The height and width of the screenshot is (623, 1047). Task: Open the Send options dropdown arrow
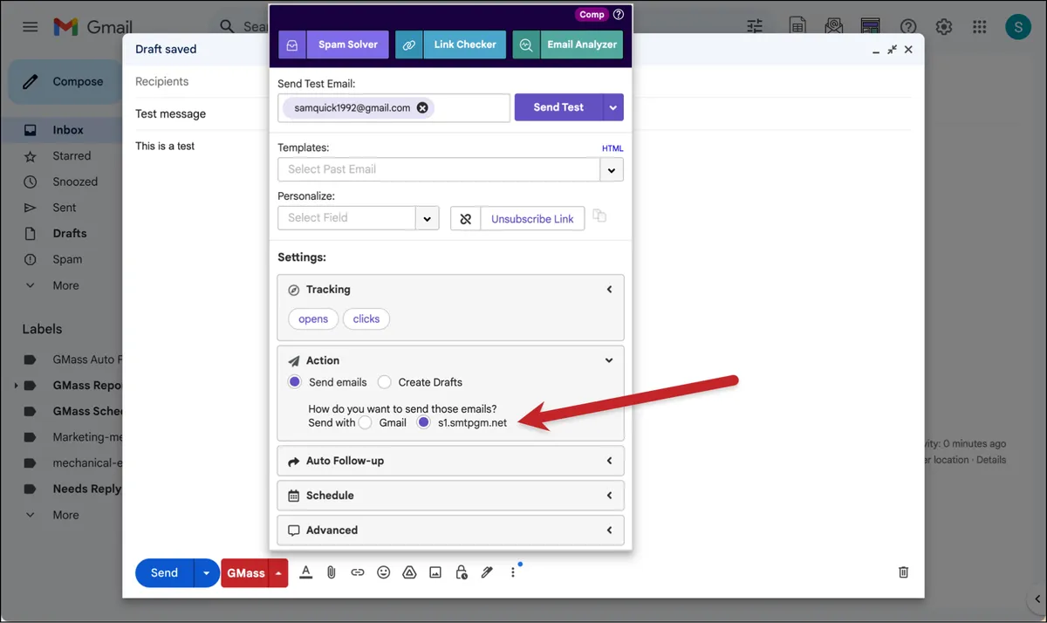click(207, 573)
